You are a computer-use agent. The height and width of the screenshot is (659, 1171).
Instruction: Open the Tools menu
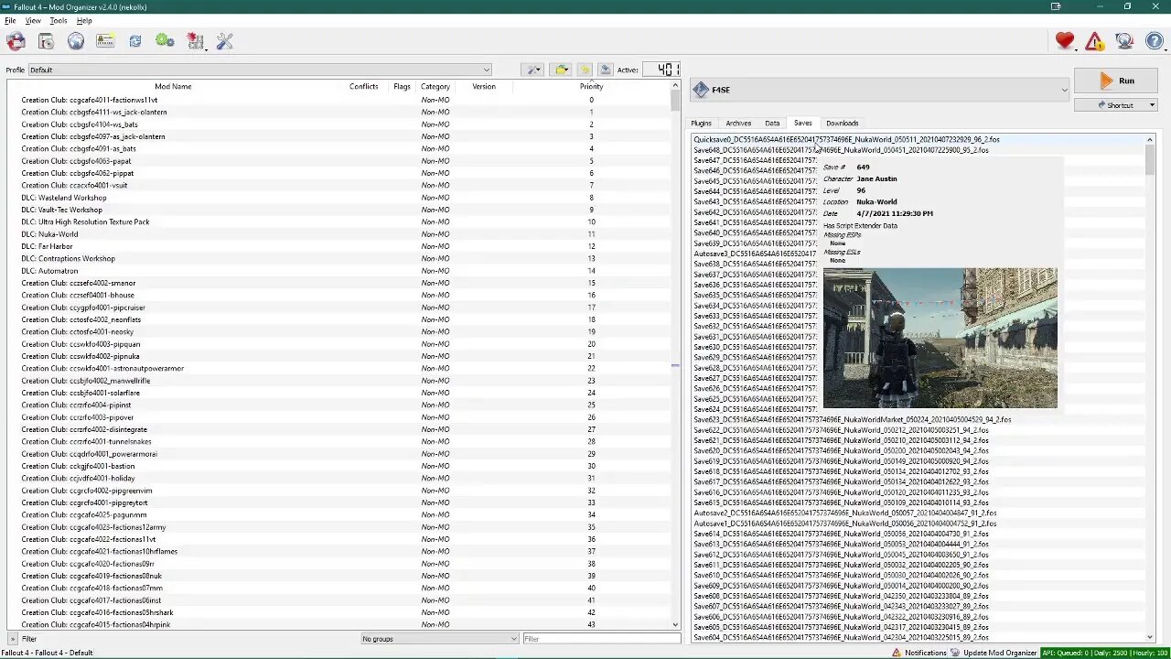pos(59,20)
